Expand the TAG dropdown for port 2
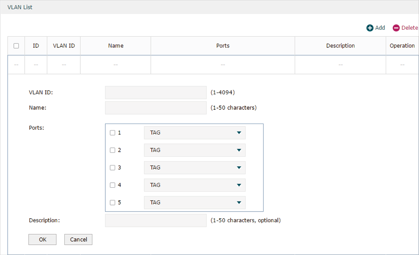Image resolution: width=419 pixels, height=255 pixels. [194, 150]
